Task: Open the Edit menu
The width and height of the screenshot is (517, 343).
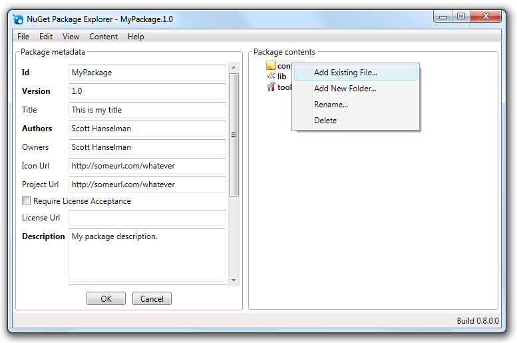Action: click(46, 37)
